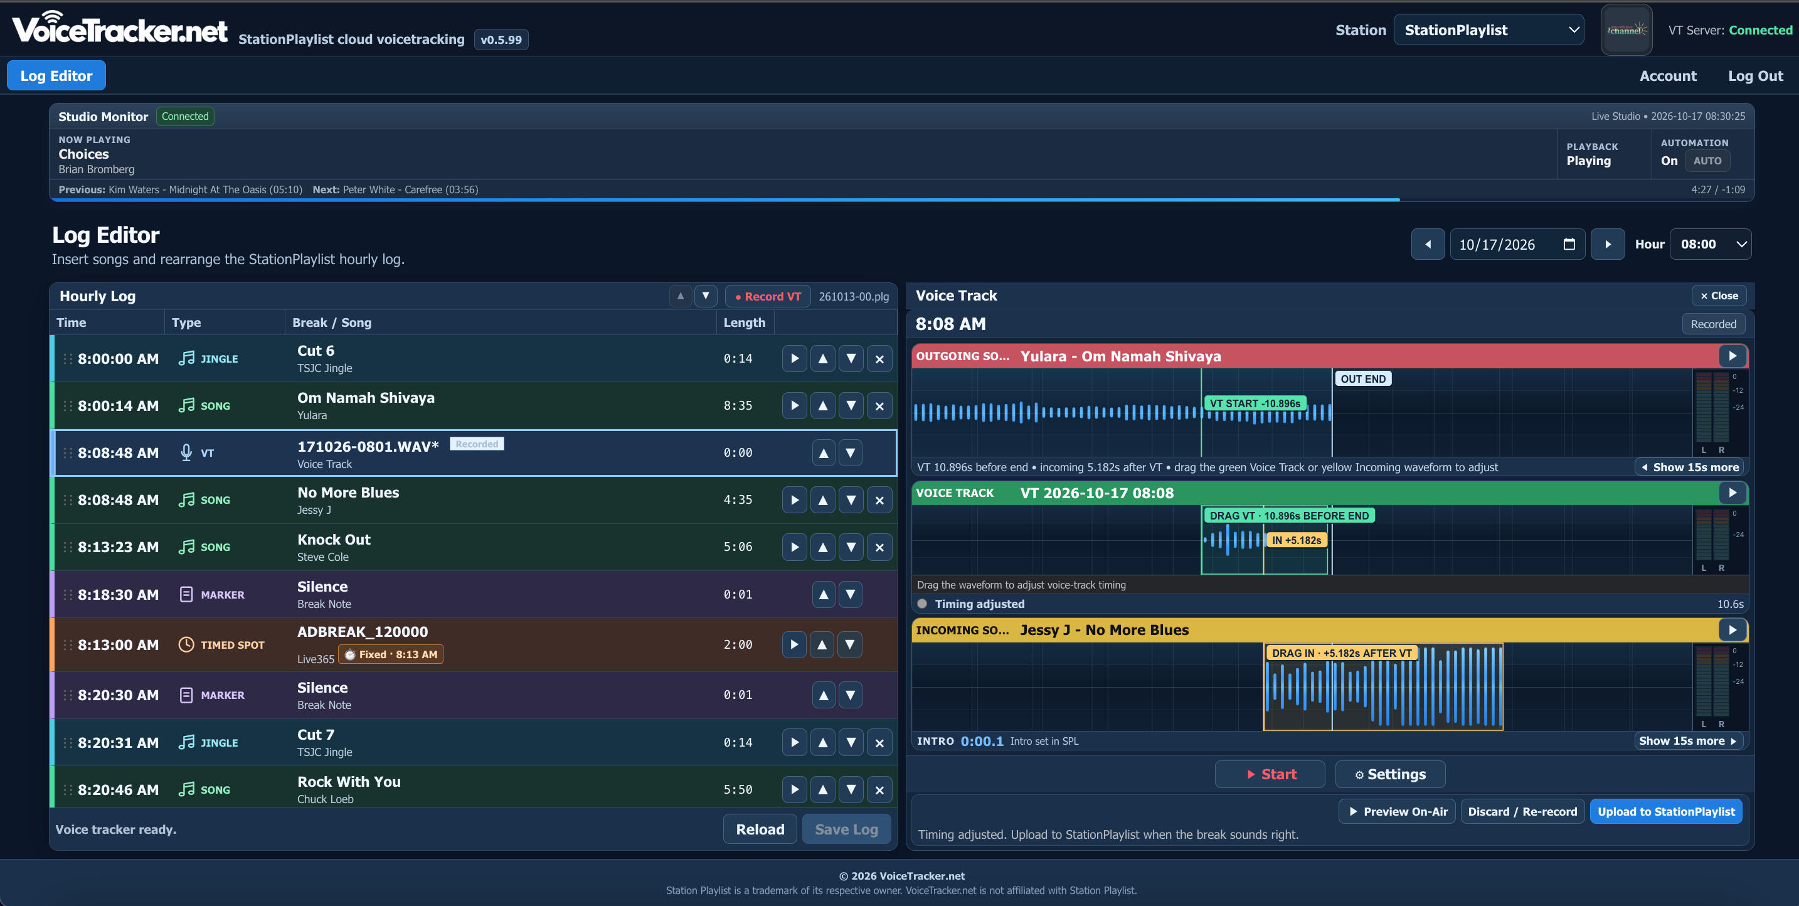Image resolution: width=1799 pixels, height=906 pixels.
Task: Play ADBREAK_120000 timed spot
Action: (x=794, y=645)
